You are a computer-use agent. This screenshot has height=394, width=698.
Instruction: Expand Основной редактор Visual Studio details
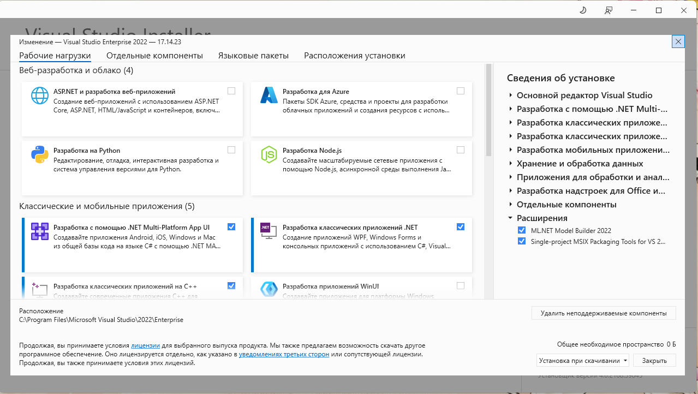point(511,95)
